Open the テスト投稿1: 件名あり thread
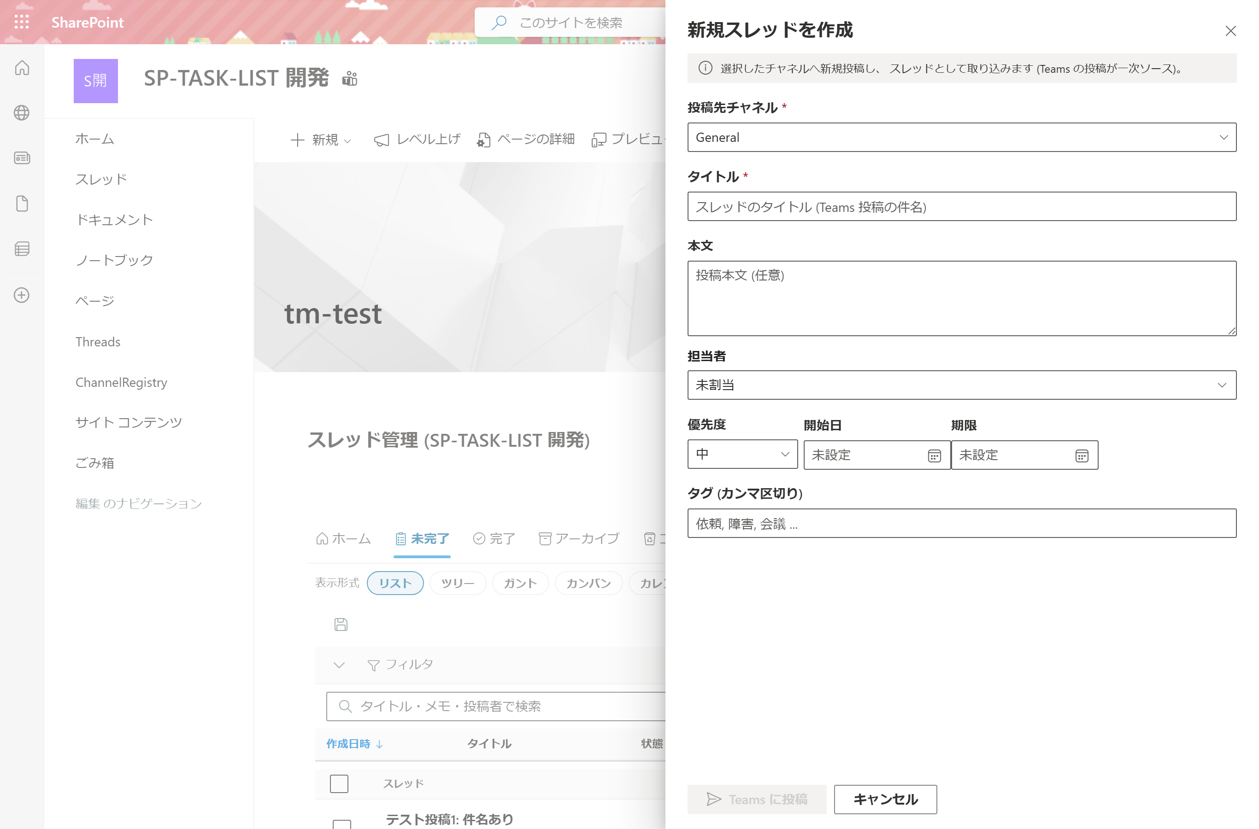Image resolution: width=1259 pixels, height=829 pixels. coord(450,819)
